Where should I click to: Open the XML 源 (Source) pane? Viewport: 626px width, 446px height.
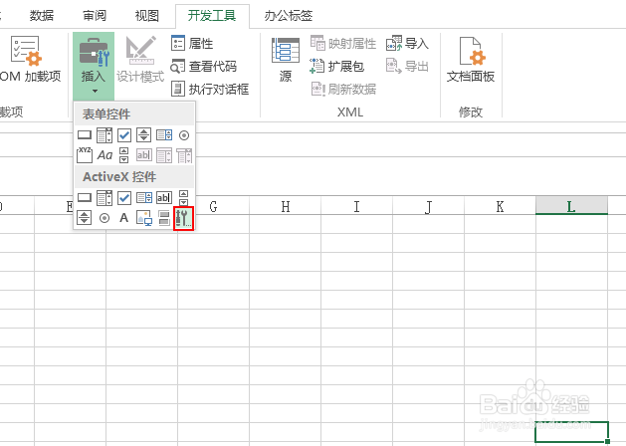[x=286, y=60]
